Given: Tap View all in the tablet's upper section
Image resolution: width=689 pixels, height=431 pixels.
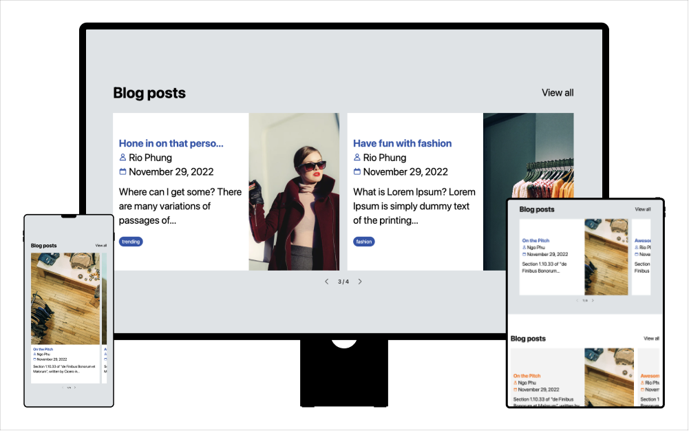Looking at the screenshot, I should pos(643,209).
